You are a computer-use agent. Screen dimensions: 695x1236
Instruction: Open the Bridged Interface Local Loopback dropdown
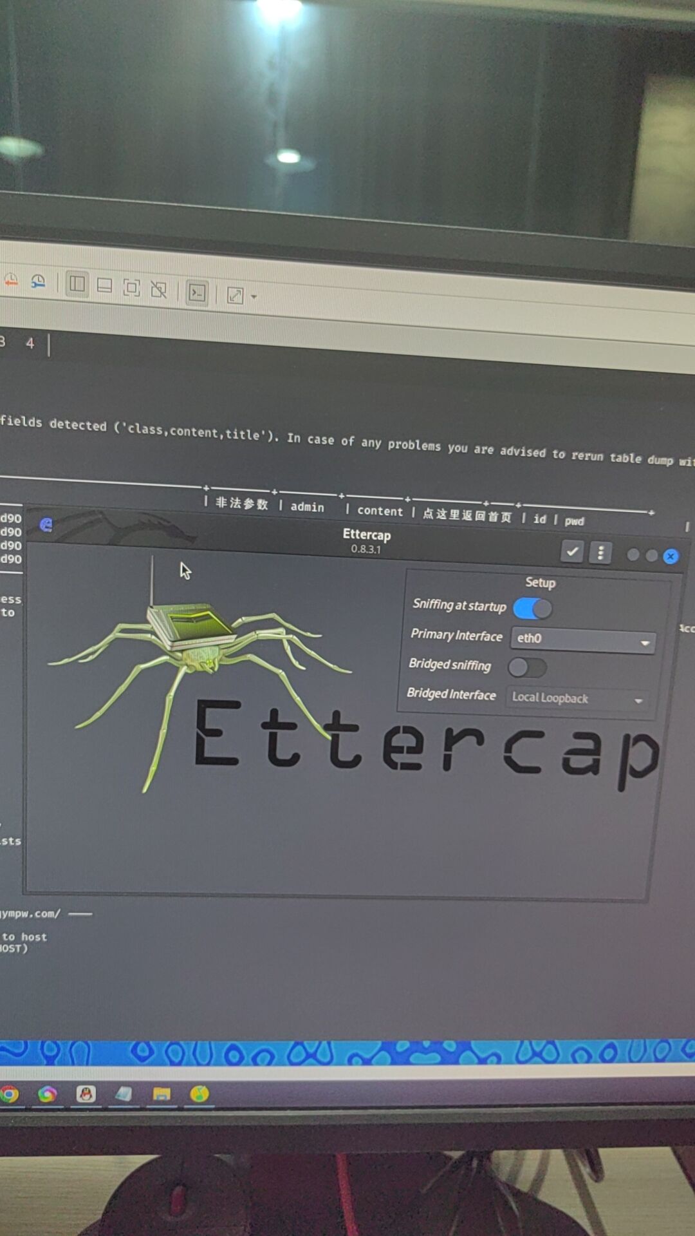pos(577,699)
